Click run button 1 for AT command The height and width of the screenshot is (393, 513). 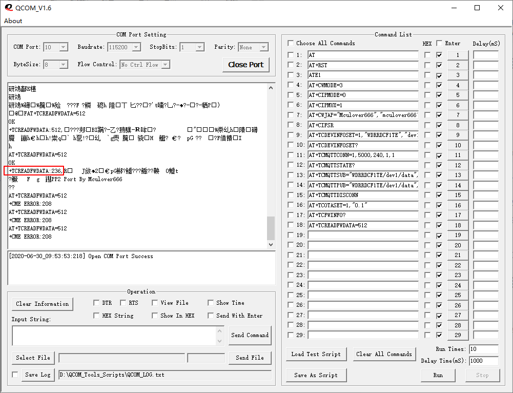pyautogui.click(x=458, y=55)
